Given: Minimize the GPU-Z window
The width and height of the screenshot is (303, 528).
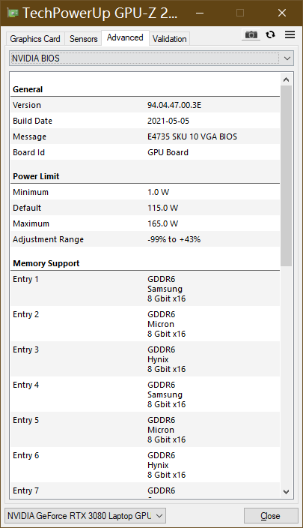Looking at the screenshot, I should (x=200, y=13).
